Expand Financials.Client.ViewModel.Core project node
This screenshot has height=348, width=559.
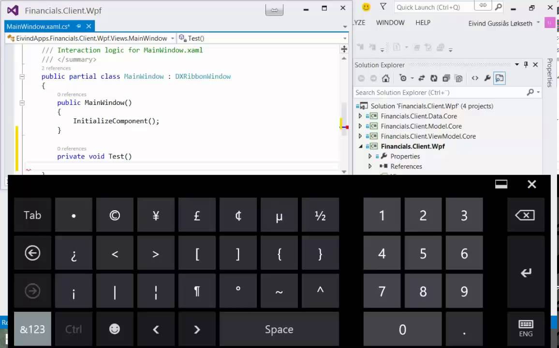point(360,136)
